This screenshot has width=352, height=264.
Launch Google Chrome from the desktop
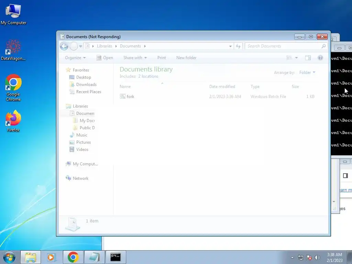coord(13,88)
